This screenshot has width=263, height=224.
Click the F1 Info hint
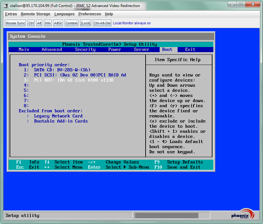[28, 162]
